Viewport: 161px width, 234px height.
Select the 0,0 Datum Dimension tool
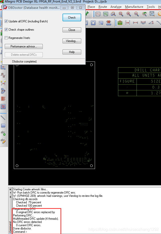point(143,23)
